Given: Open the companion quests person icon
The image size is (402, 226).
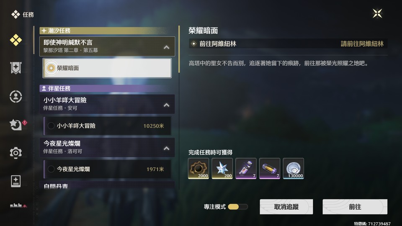Looking at the screenshot, I should pyautogui.click(x=16, y=97).
